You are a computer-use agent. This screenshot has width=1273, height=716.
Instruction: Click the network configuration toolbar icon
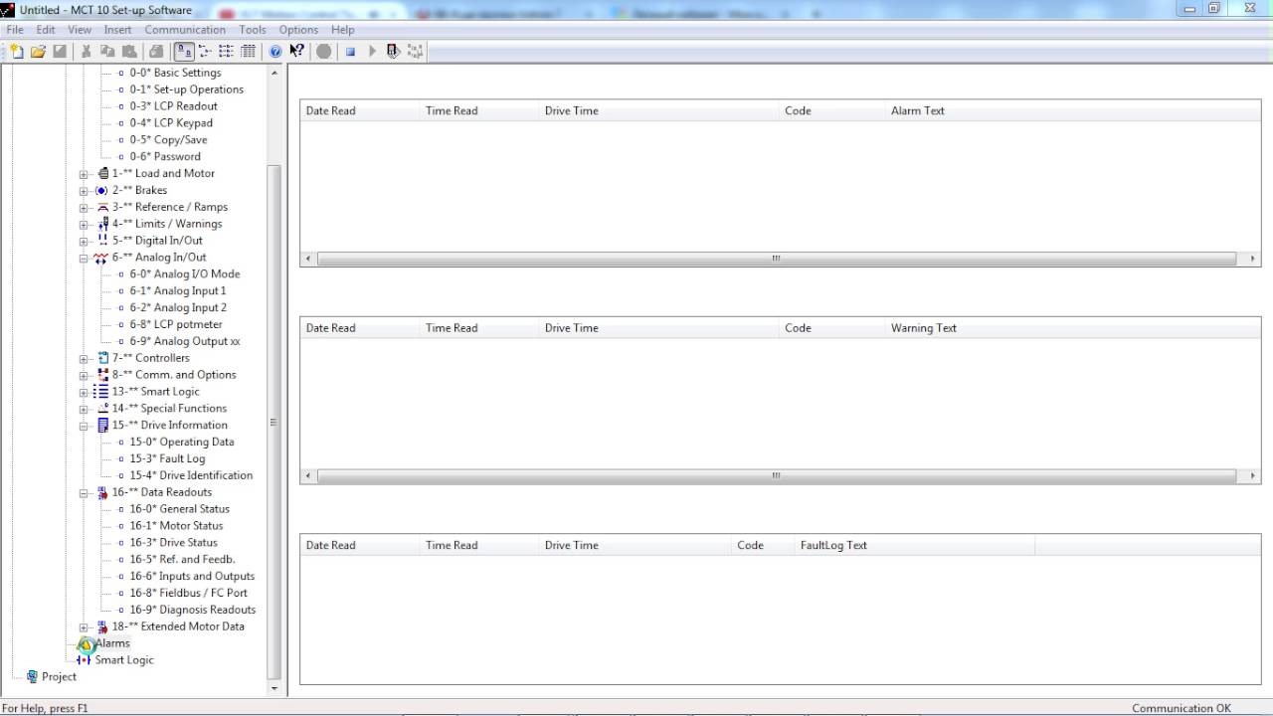(415, 52)
